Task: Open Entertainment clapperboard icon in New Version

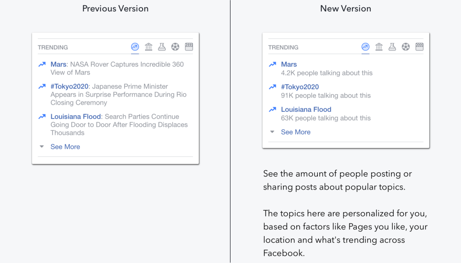Action: click(x=419, y=47)
